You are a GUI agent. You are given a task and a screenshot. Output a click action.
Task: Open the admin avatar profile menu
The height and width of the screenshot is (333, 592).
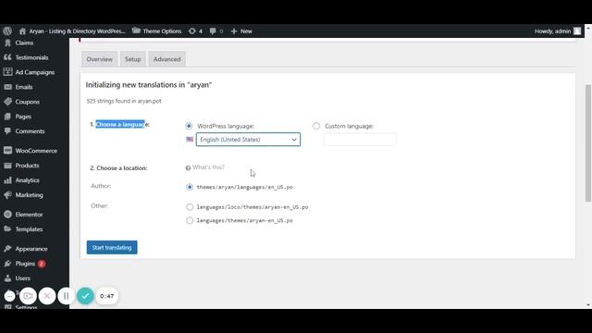tap(577, 31)
